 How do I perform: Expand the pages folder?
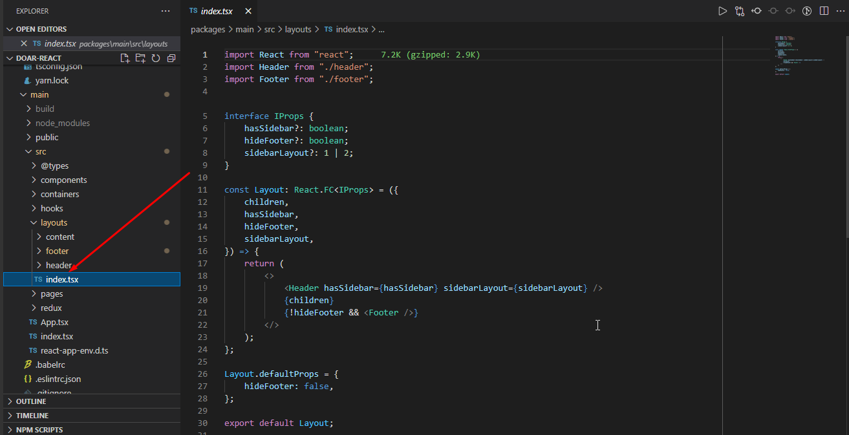(92, 293)
